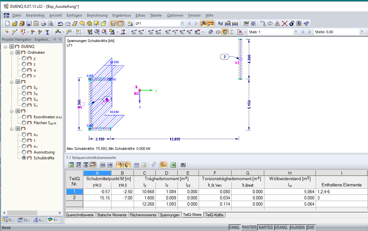This screenshot has width=368, height=231.
Task: Click the red X delete-results icon
Action: pyautogui.click(x=240, y=32)
